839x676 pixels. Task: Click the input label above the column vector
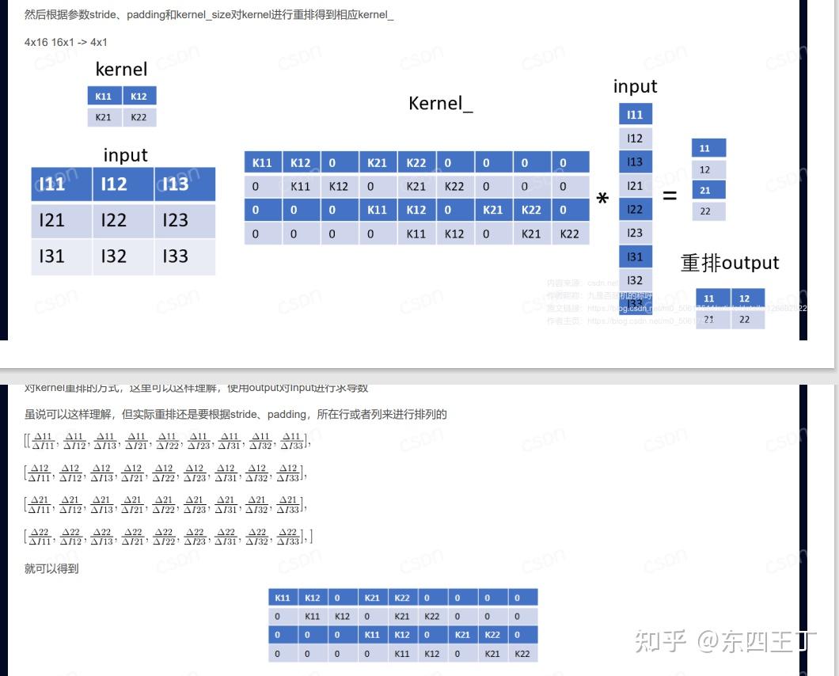[635, 86]
